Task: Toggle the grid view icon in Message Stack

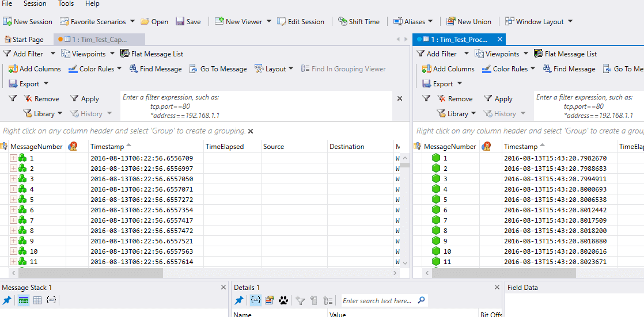Action: coord(37,300)
